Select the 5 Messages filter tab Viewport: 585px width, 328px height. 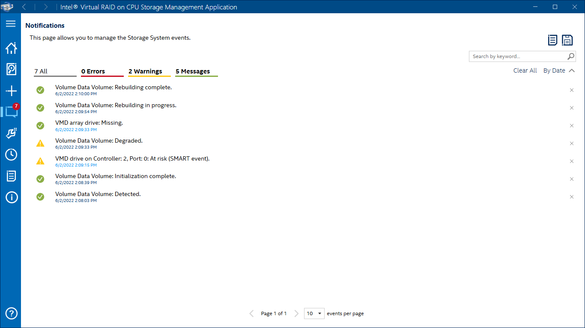[x=197, y=71]
